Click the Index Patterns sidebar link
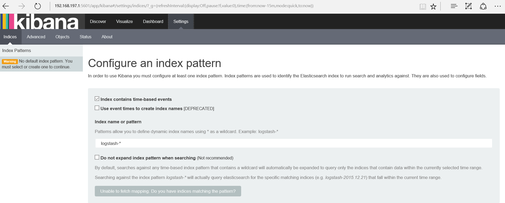505x203 pixels. point(17,50)
